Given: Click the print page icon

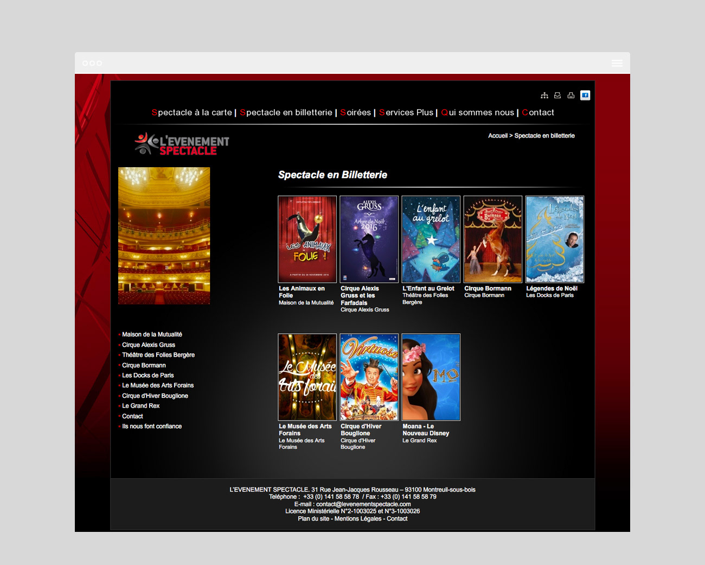Looking at the screenshot, I should (571, 96).
